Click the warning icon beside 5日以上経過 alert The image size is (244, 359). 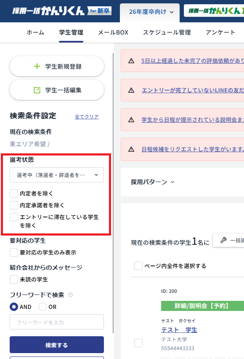click(x=131, y=61)
